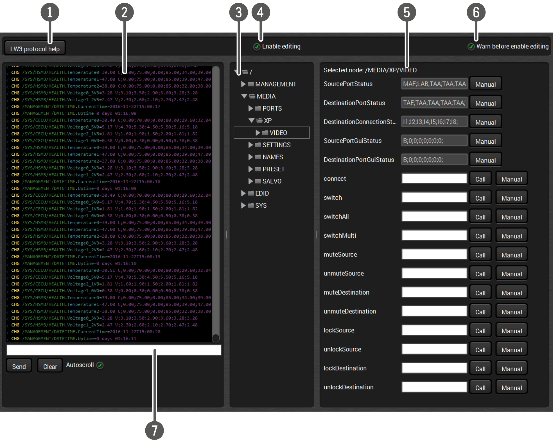Open Manual for DestinationPortStatus
553x441 pixels.
[x=485, y=103]
